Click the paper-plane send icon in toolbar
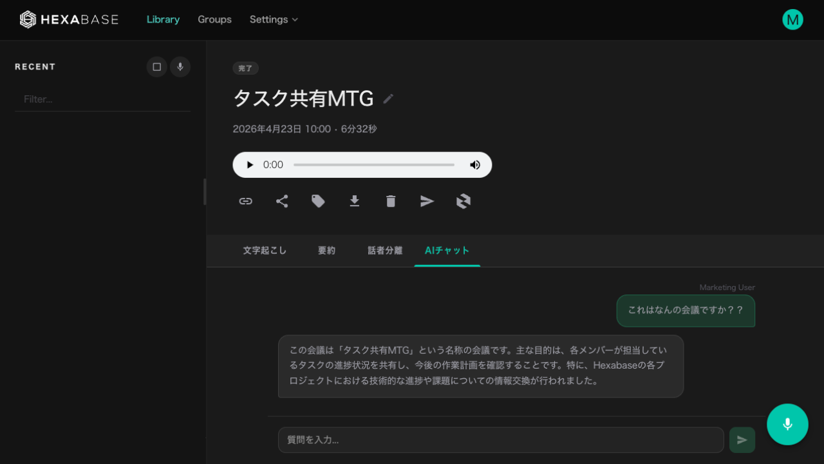 (427, 201)
